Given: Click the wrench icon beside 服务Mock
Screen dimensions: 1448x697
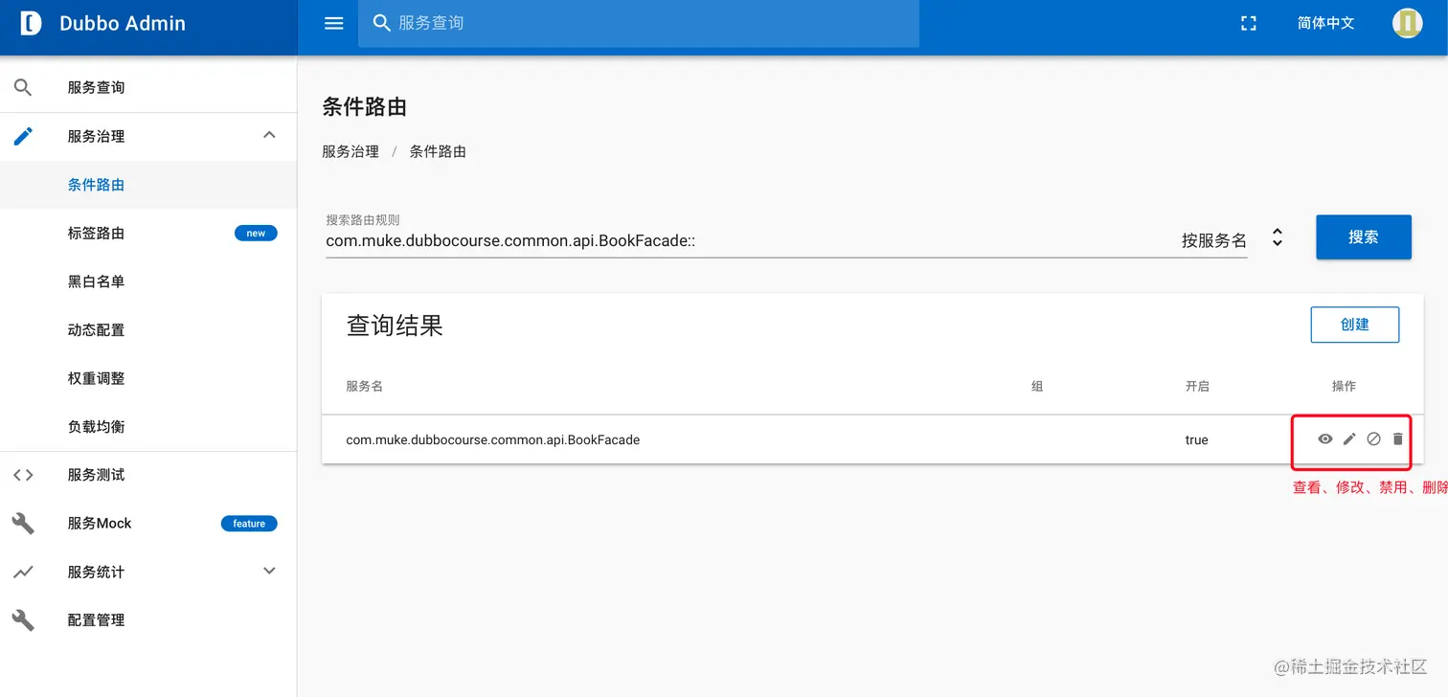Looking at the screenshot, I should point(23,524).
